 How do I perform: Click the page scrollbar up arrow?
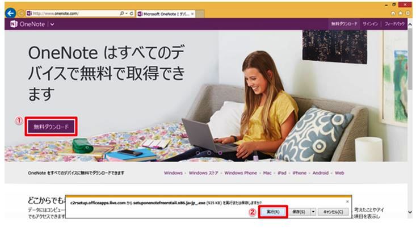pyautogui.click(x=410, y=24)
